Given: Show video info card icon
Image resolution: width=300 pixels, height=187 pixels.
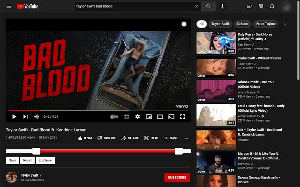Looking at the screenshot, I should click(x=184, y=24).
